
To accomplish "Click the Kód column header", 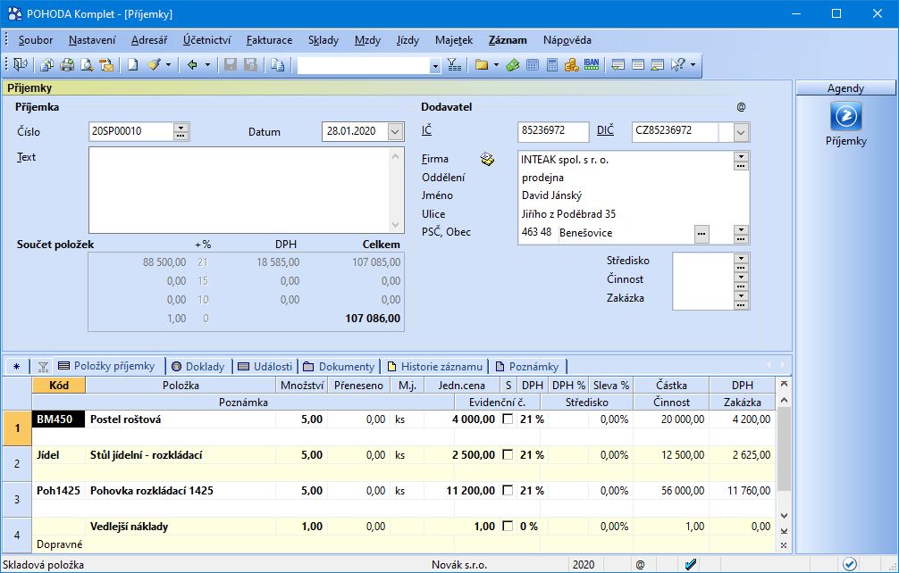I will [x=59, y=386].
